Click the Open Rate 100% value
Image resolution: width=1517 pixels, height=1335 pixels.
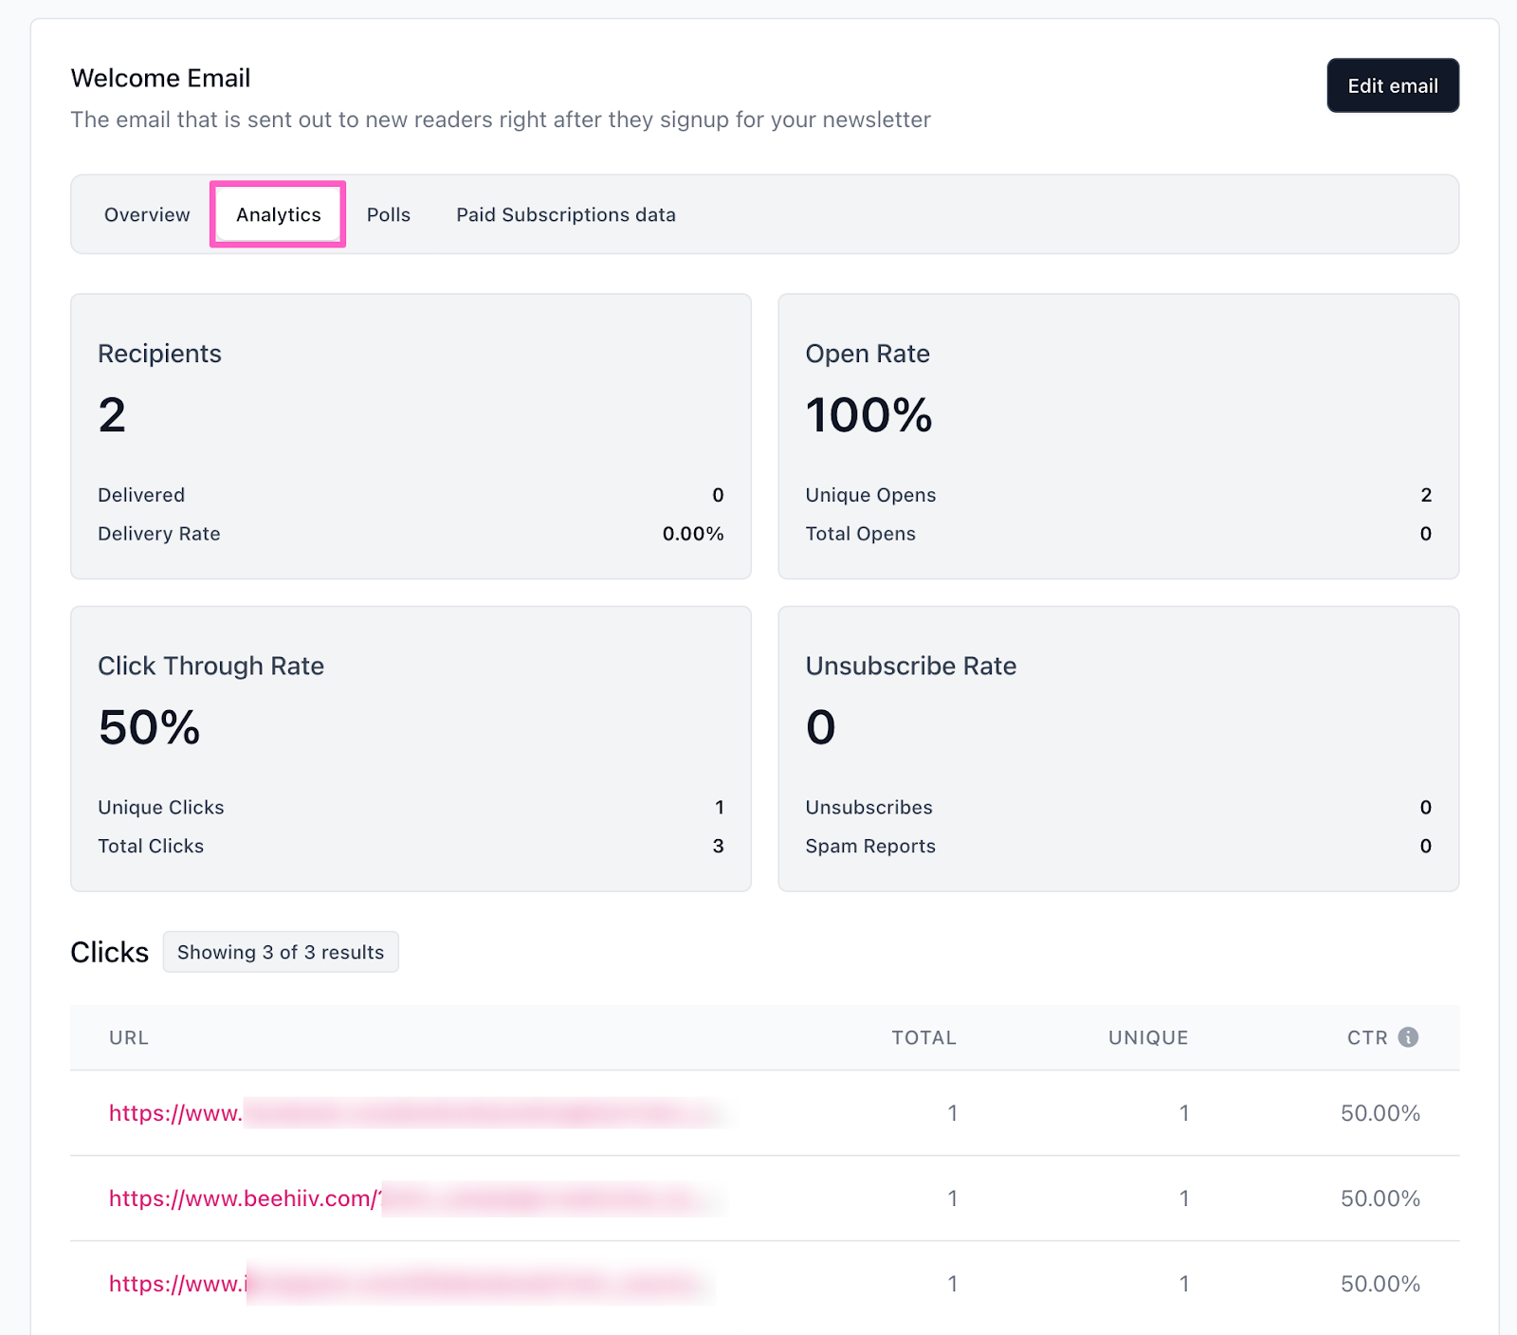pos(868,415)
